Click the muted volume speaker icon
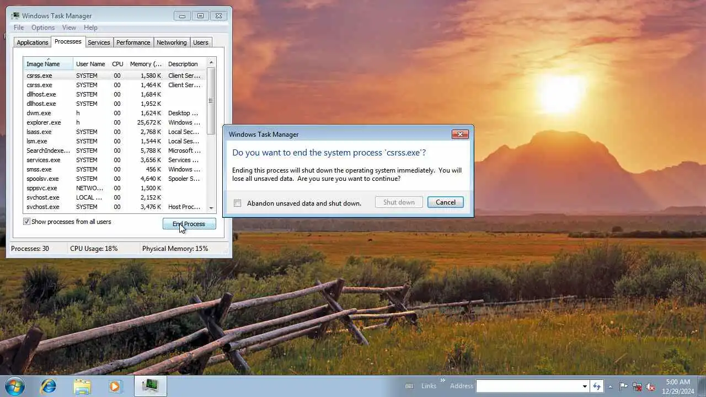706x397 pixels. pyautogui.click(x=651, y=387)
